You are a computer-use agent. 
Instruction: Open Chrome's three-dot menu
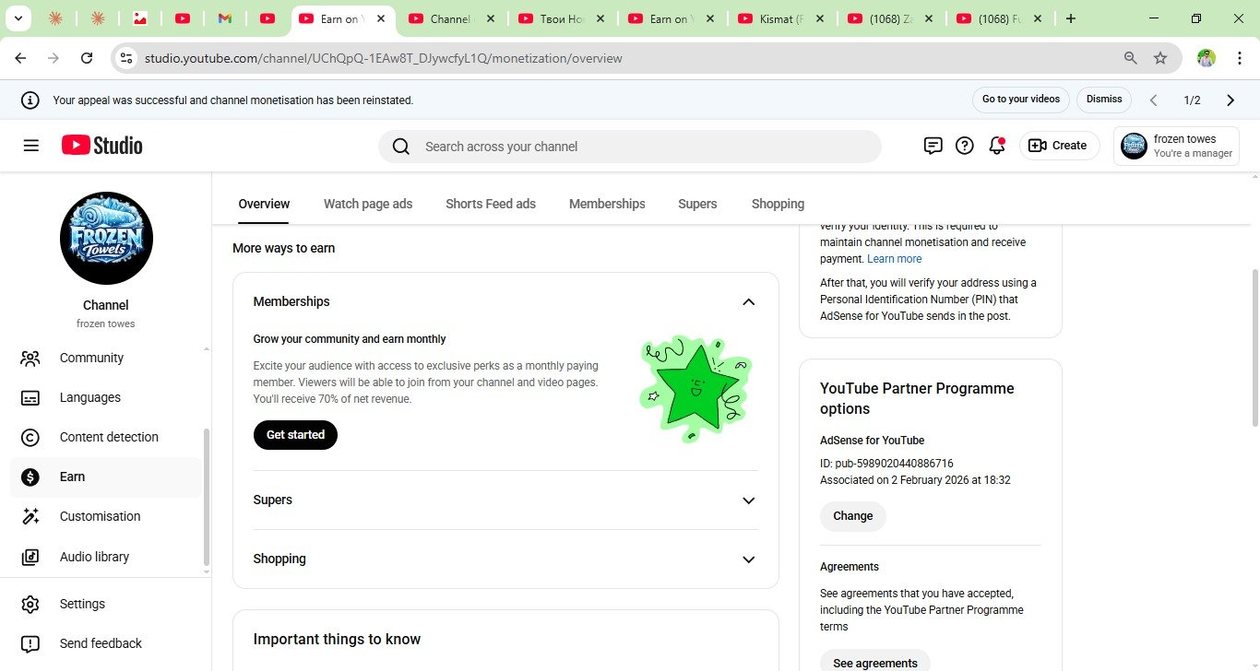(x=1239, y=58)
